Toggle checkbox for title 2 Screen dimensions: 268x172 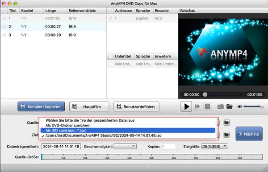click(5, 27)
